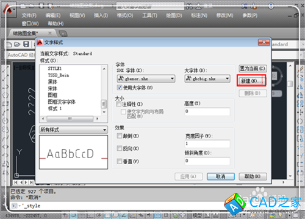Click styles list scroll down arrow
Image resolution: width=305 pixels, height=219 pixels.
104,112
